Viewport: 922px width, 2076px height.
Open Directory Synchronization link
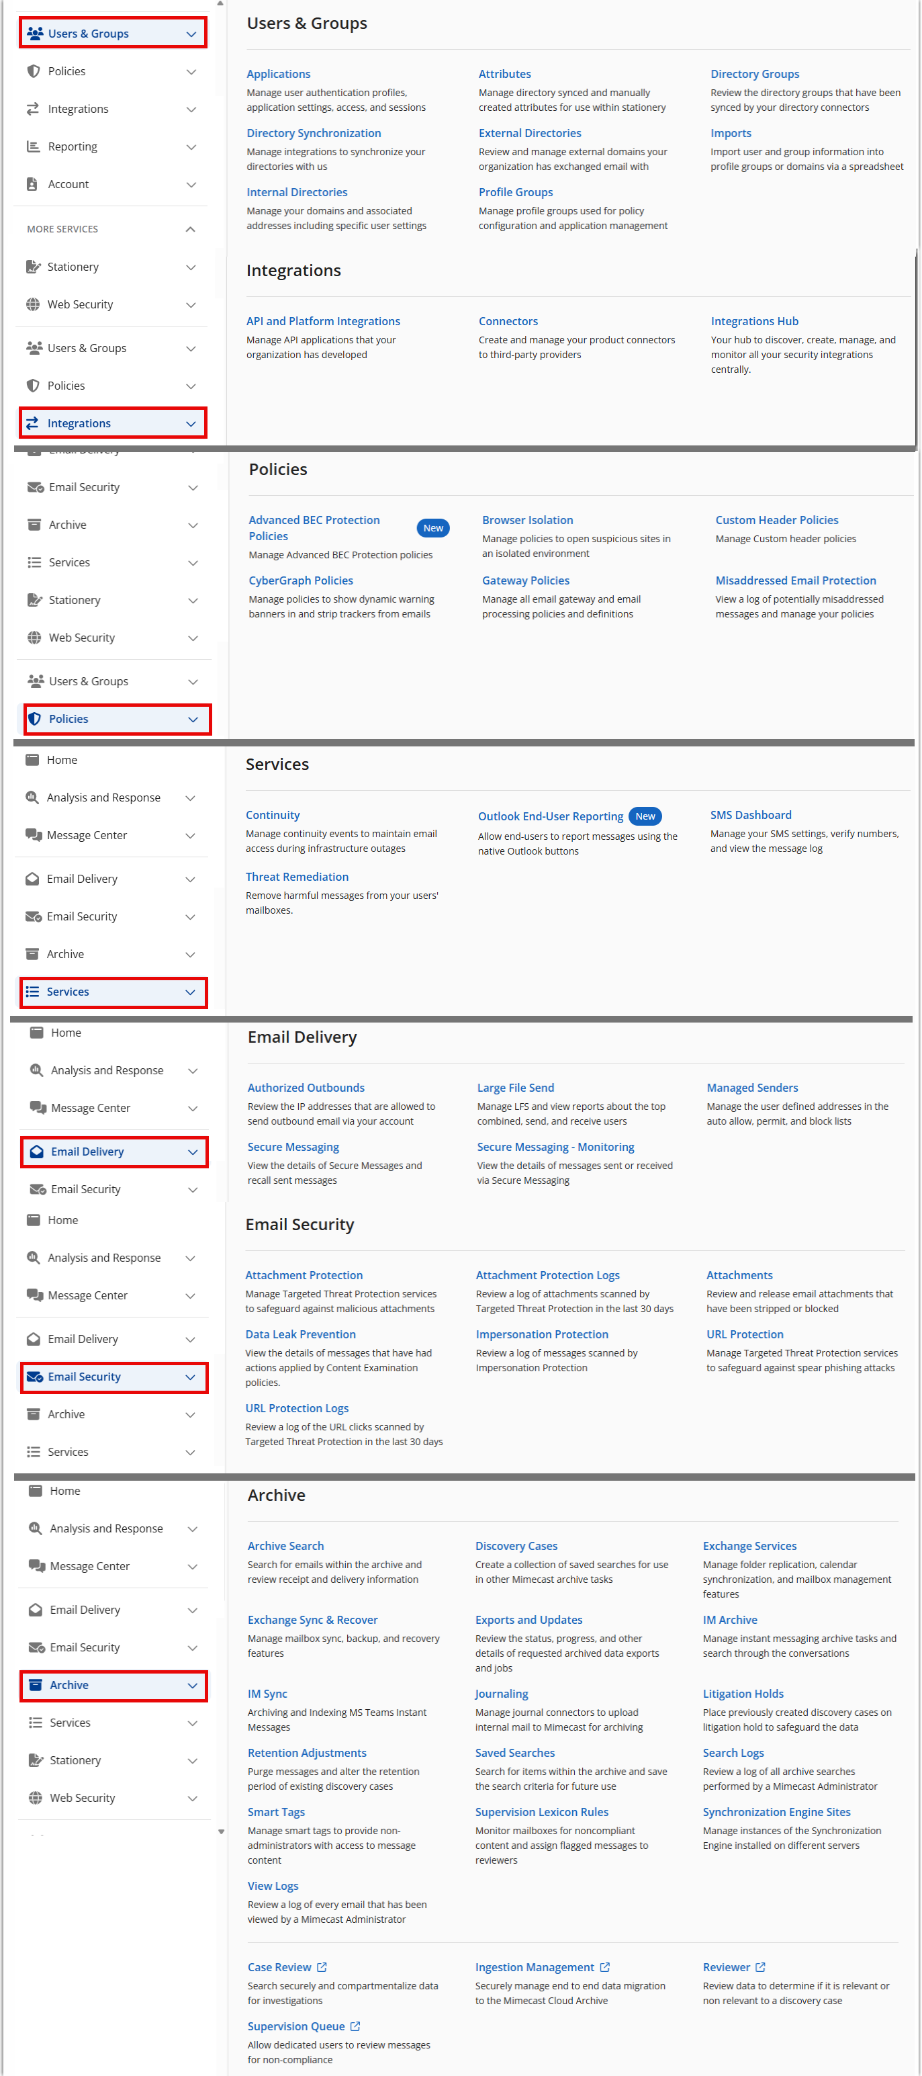click(314, 133)
